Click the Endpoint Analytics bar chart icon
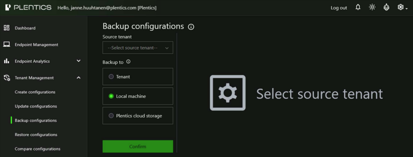This screenshot has height=157, width=413. click(x=6, y=61)
